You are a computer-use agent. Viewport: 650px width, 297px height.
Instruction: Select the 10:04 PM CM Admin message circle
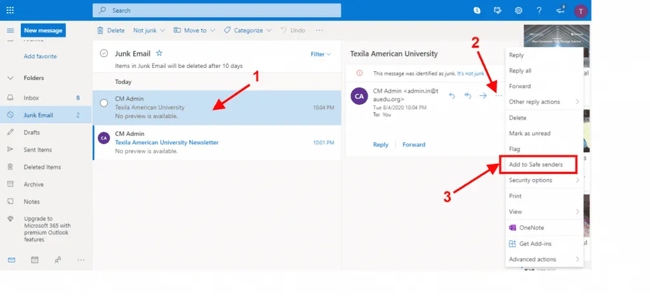click(x=104, y=103)
